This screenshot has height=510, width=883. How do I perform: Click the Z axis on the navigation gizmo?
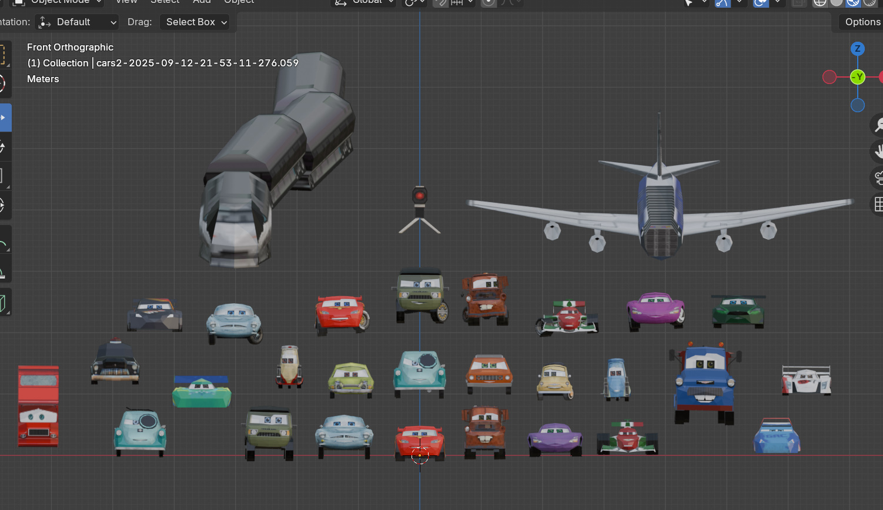tap(858, 49)
